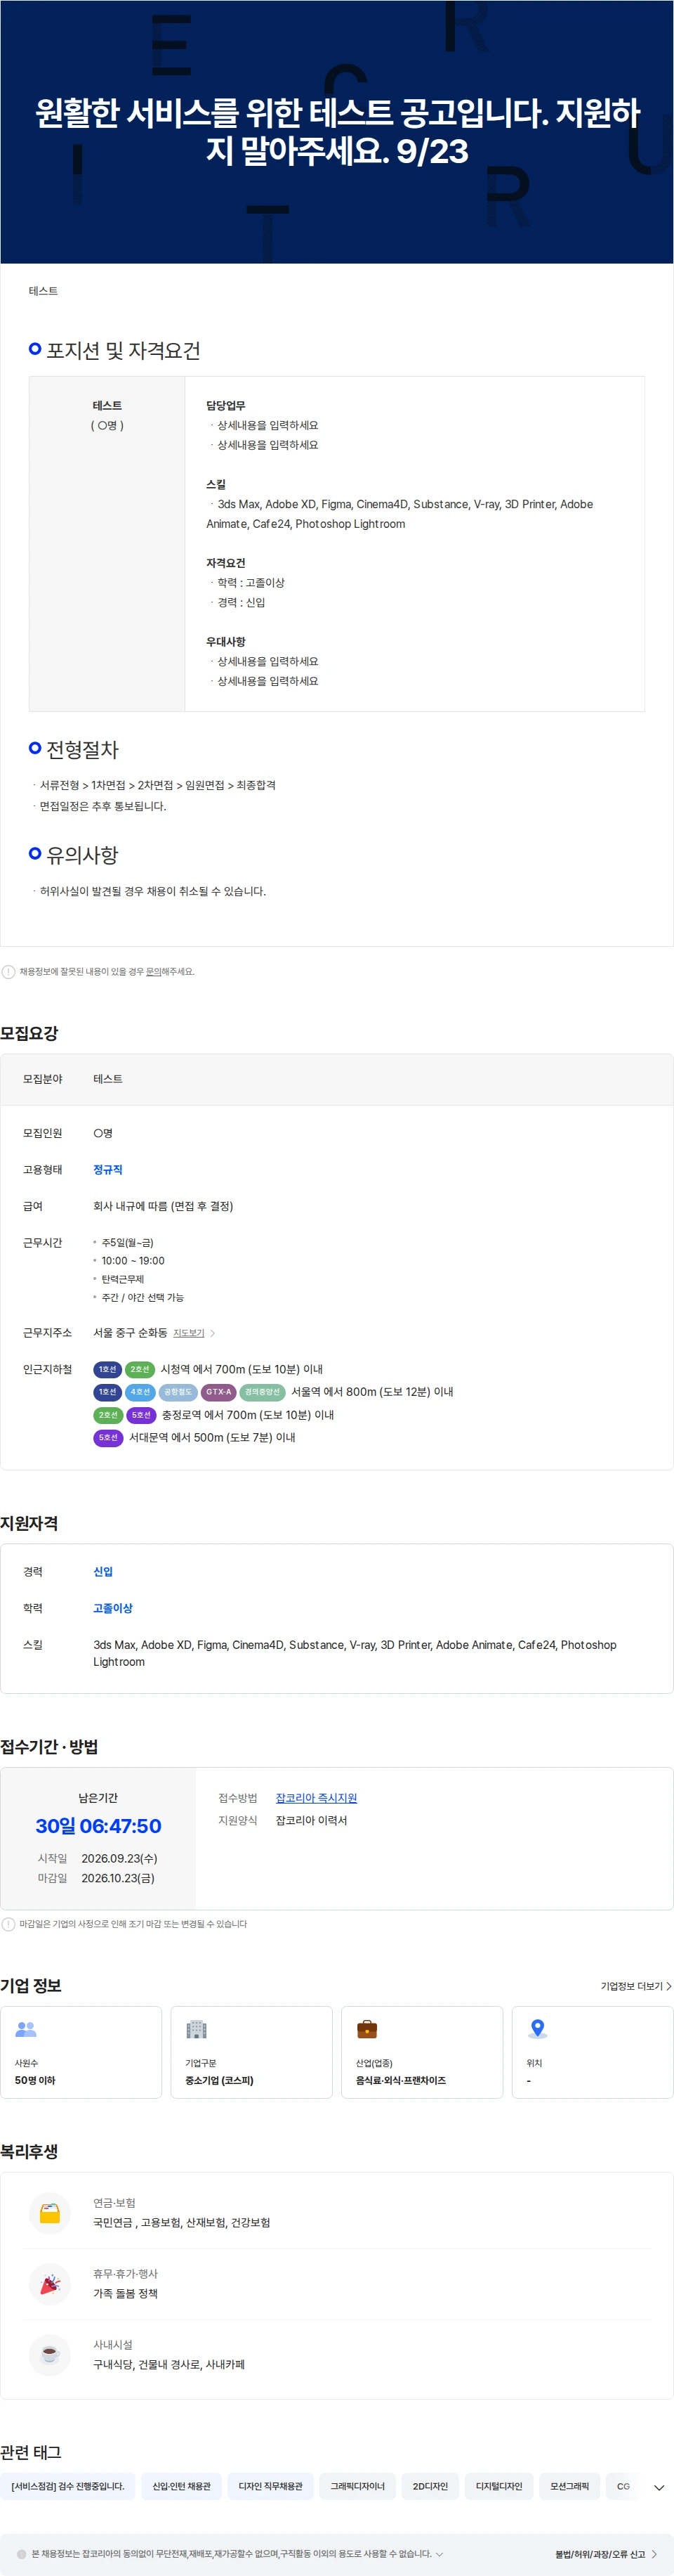Click the 잡코리아 이력서 application form text
Screen dimensions: 674x2576
(312, 1821)
